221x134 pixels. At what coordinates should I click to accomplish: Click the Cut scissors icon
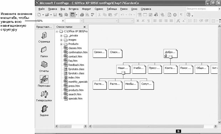point(99,15)
